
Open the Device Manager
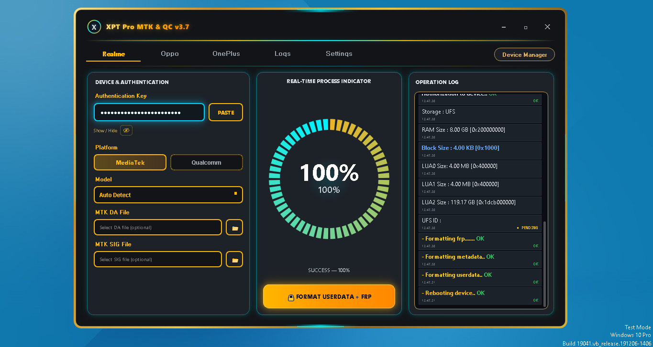click(524, 54)
